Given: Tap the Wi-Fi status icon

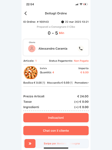Looking at the screenshot, I should (81, 4).
